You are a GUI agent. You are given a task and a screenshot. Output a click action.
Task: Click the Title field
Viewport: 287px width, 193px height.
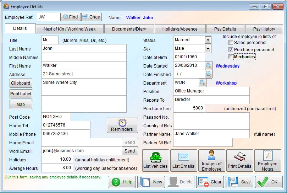pyautogui.click(x=50, y=40)
